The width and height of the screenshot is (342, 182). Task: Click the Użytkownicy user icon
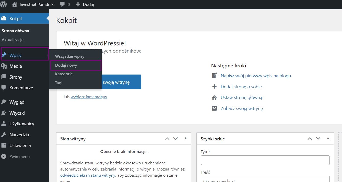(4, 124)
